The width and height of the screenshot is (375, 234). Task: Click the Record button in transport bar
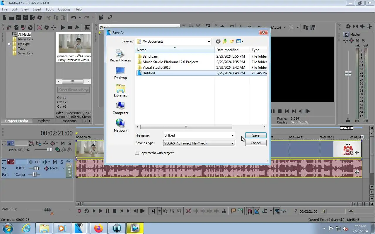79,211
